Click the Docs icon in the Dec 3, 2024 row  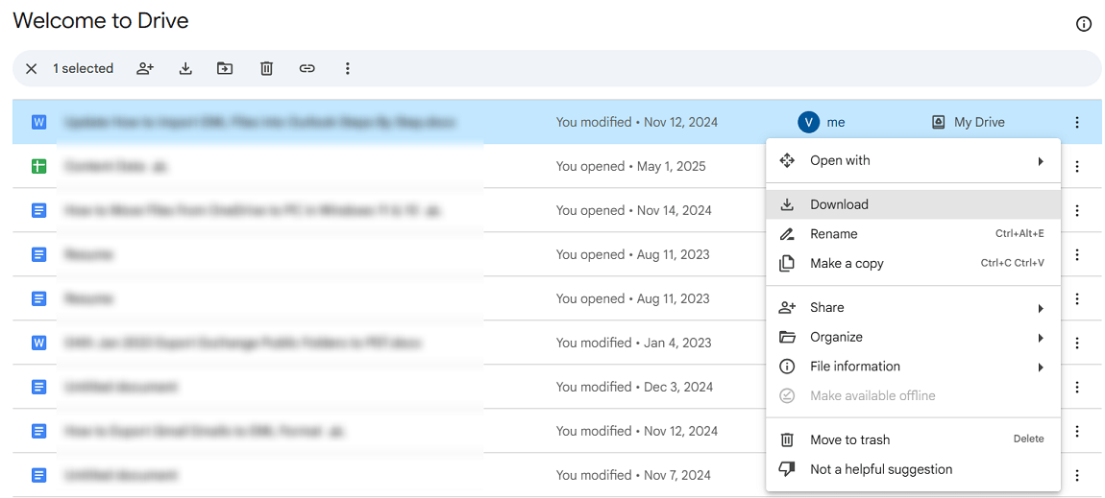coord(38,387)
